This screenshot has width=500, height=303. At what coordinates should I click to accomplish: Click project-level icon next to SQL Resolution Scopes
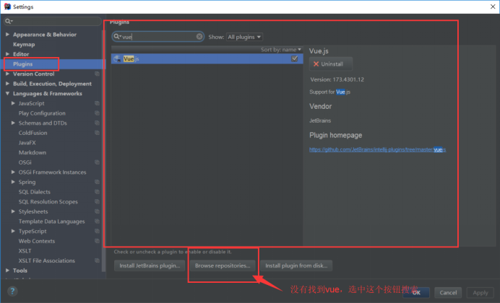pos(98,202)
